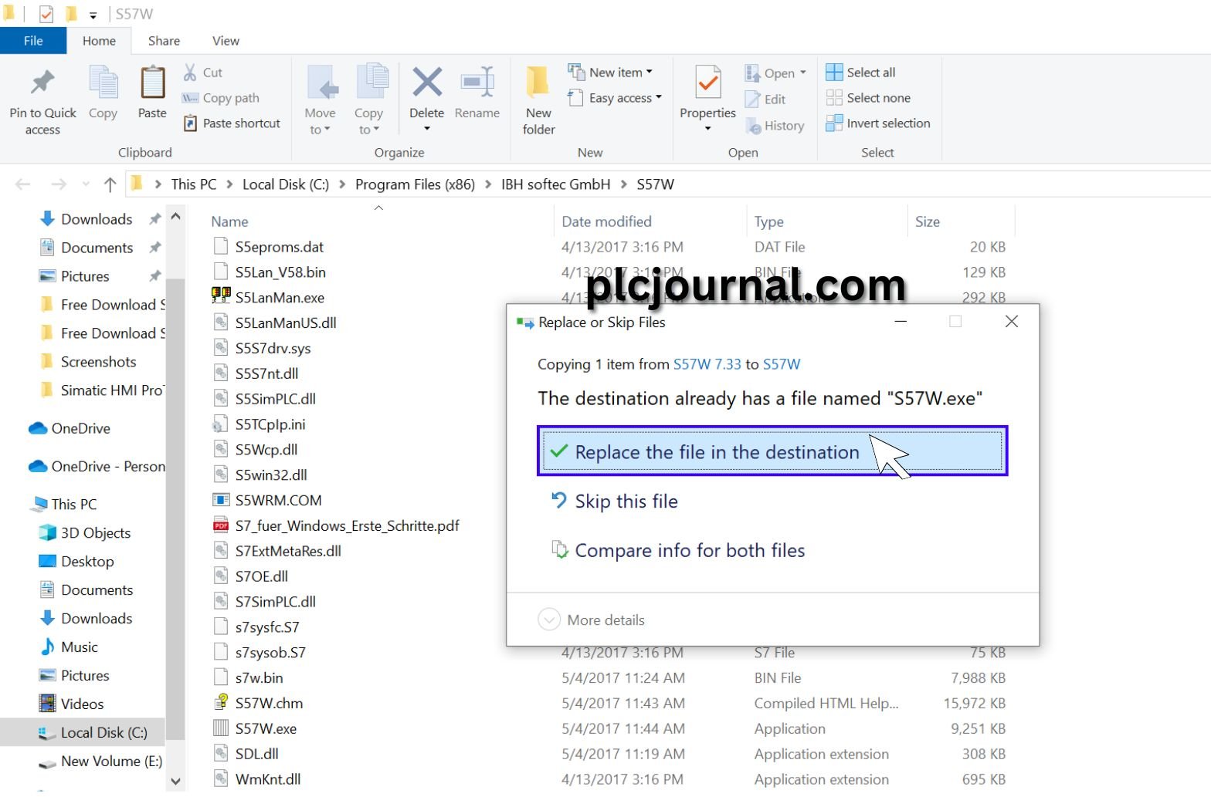Open Screenshots folder in Quick access

(87, 362)
